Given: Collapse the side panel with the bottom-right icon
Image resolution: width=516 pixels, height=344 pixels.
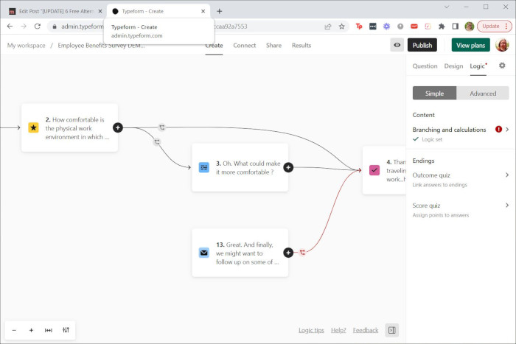Looking at the screenshot, I should click(392, 330).
